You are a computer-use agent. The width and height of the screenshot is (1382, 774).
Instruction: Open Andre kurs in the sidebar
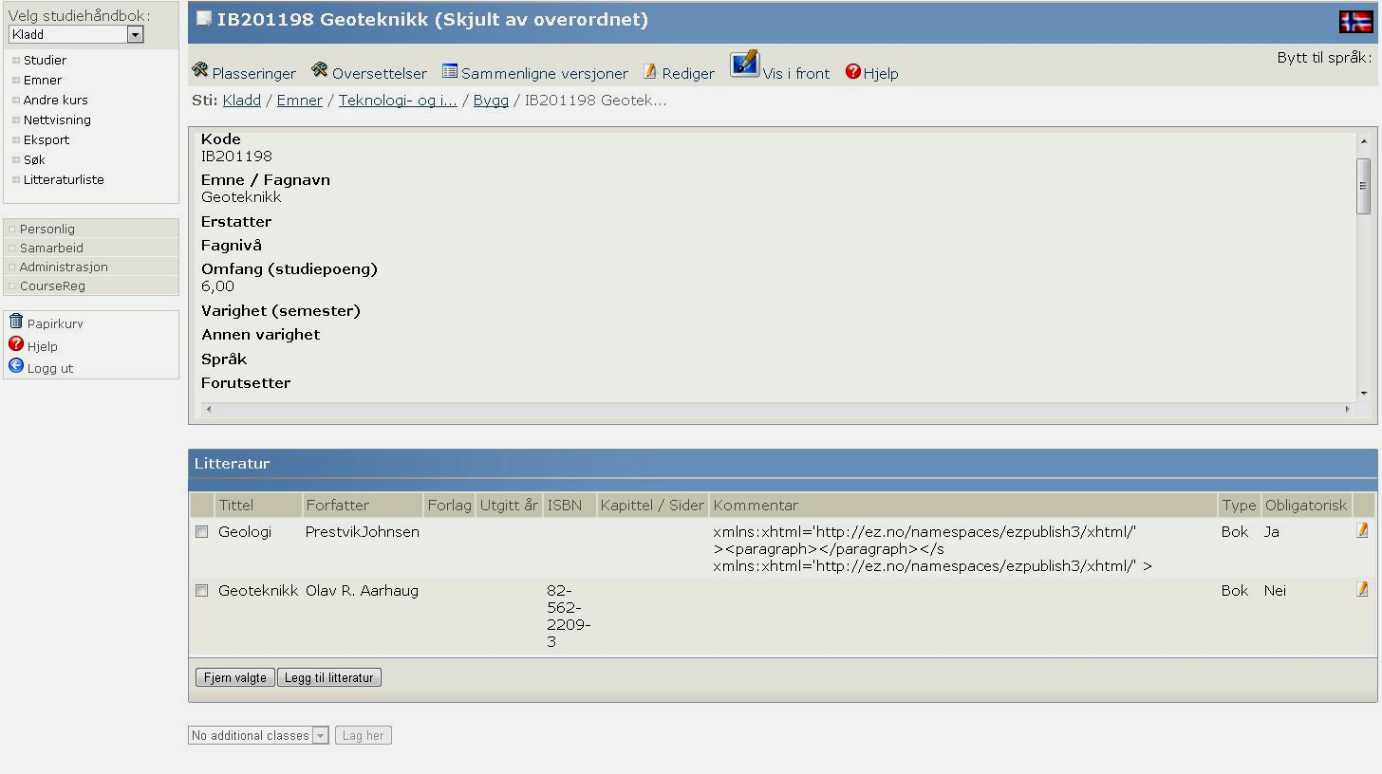tap(55, 100)
